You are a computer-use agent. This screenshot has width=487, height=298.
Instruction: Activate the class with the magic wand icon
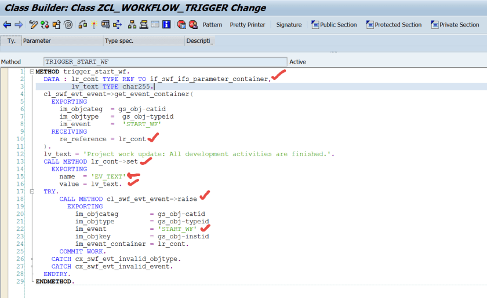click(x=93, y=25)
